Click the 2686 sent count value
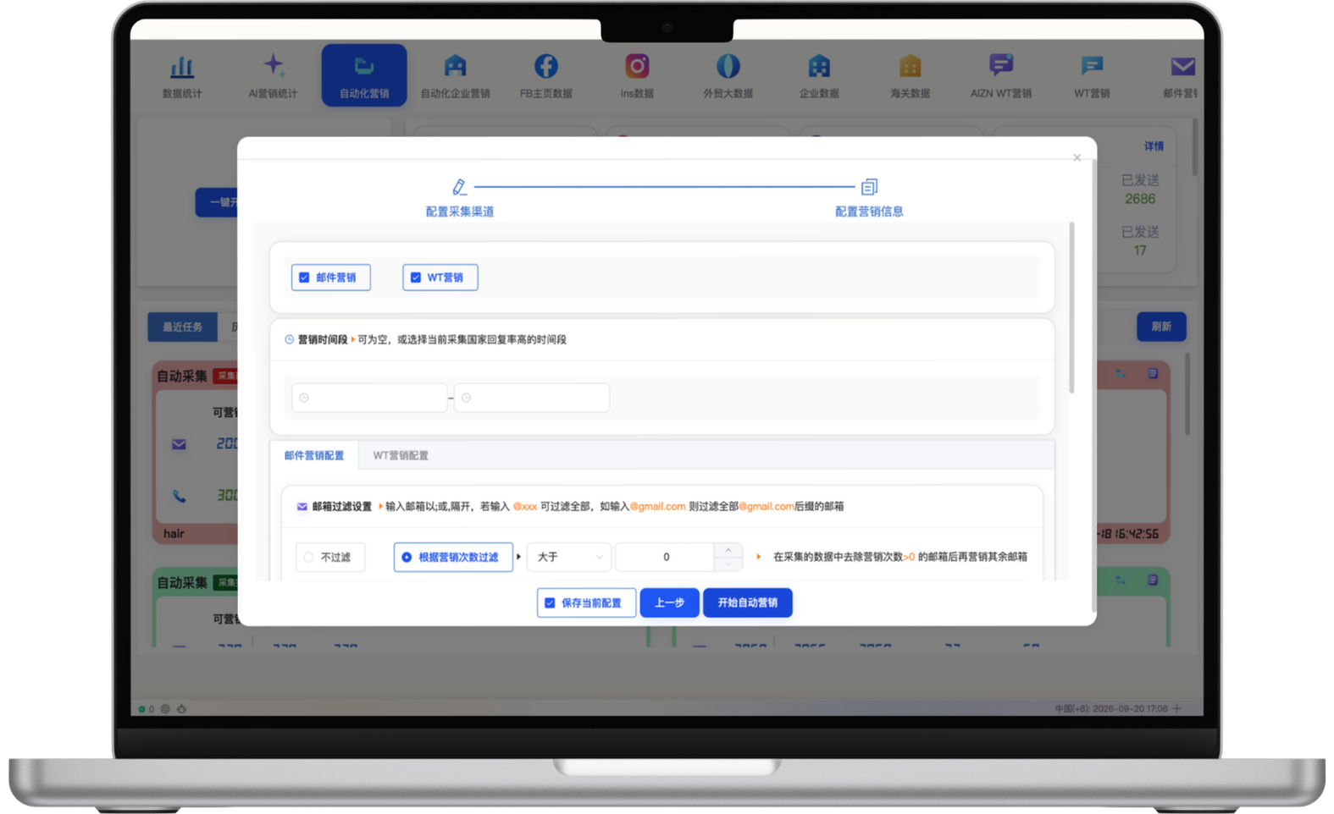The image size is (1334, 814). (x=1140, y=199)
